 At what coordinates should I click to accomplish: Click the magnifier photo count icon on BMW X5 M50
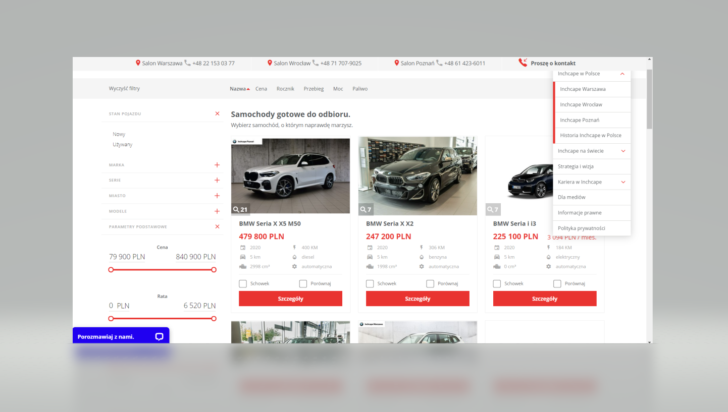click(x=236, y=210)
